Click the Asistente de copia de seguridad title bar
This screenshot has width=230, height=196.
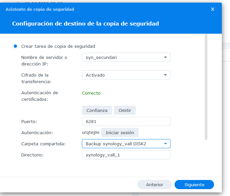(98, 9)
